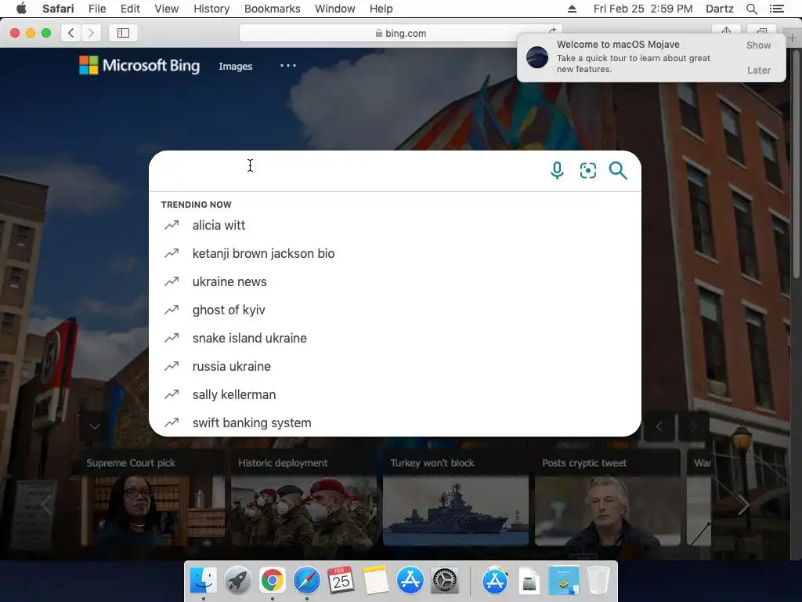The width and height of the screenshot is (802, 602).
Task: Click next background image arrow button
Action: 693,426
